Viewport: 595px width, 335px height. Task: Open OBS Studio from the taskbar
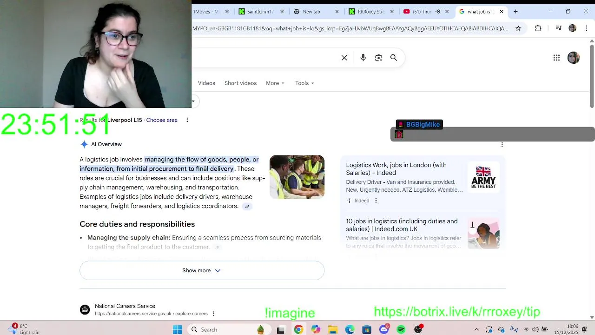tap(418, 329)
